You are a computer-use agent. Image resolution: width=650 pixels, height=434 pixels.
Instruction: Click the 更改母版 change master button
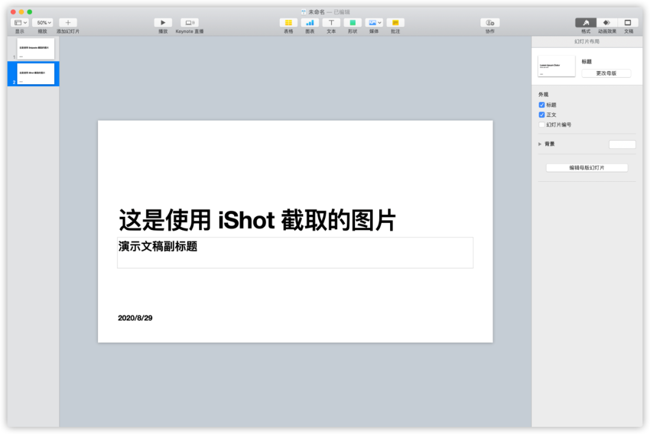pyautogui.click(x=606, y=73)
